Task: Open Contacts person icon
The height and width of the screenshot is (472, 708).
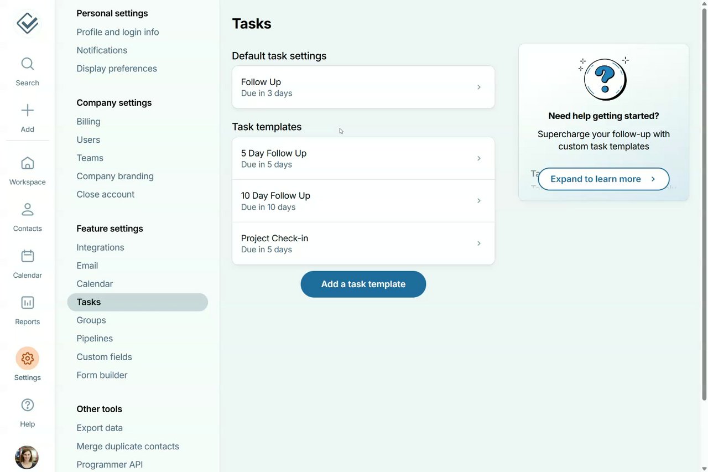Action: coord(27,210)
